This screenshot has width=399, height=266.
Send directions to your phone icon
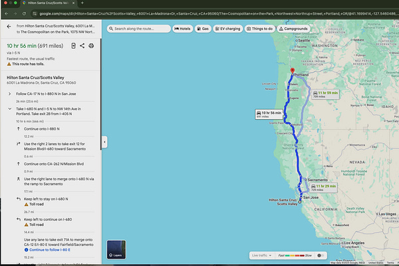tap(74, 46)
